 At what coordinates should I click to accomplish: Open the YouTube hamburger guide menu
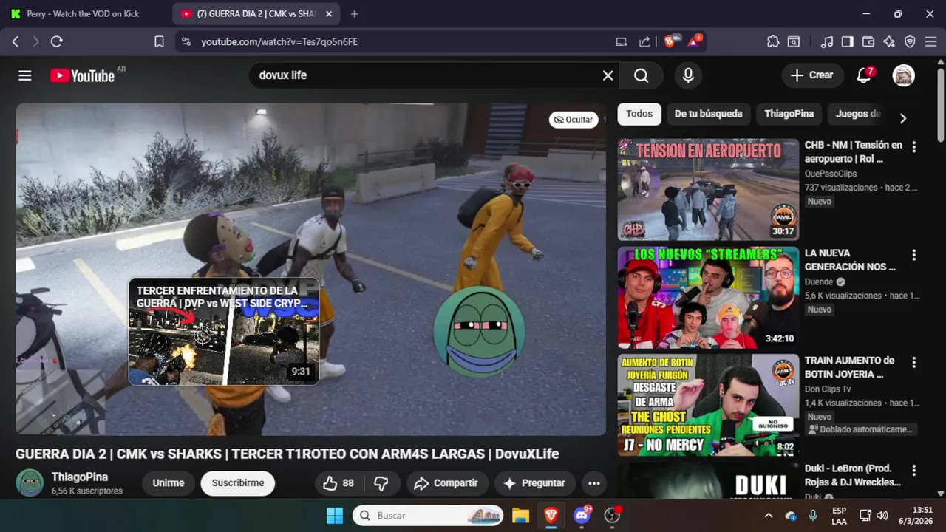(x=25, y=75)
